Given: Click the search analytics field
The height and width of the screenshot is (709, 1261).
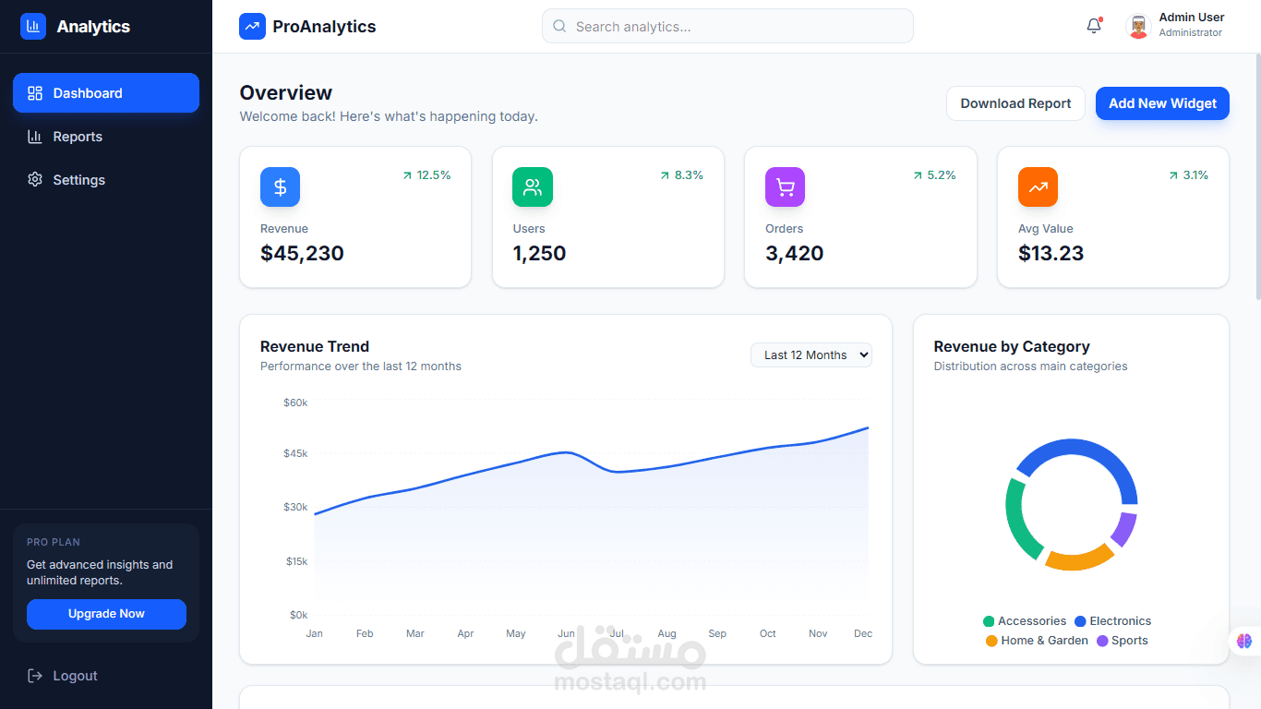Looking at the screenshot, I should (x=727, y=26).
